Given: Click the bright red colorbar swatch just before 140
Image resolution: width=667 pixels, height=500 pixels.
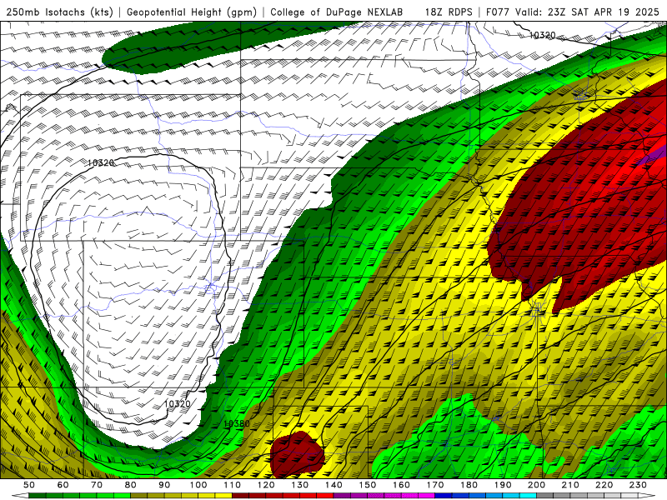Looking at the screenshot, I should click(x=325, y=496).
